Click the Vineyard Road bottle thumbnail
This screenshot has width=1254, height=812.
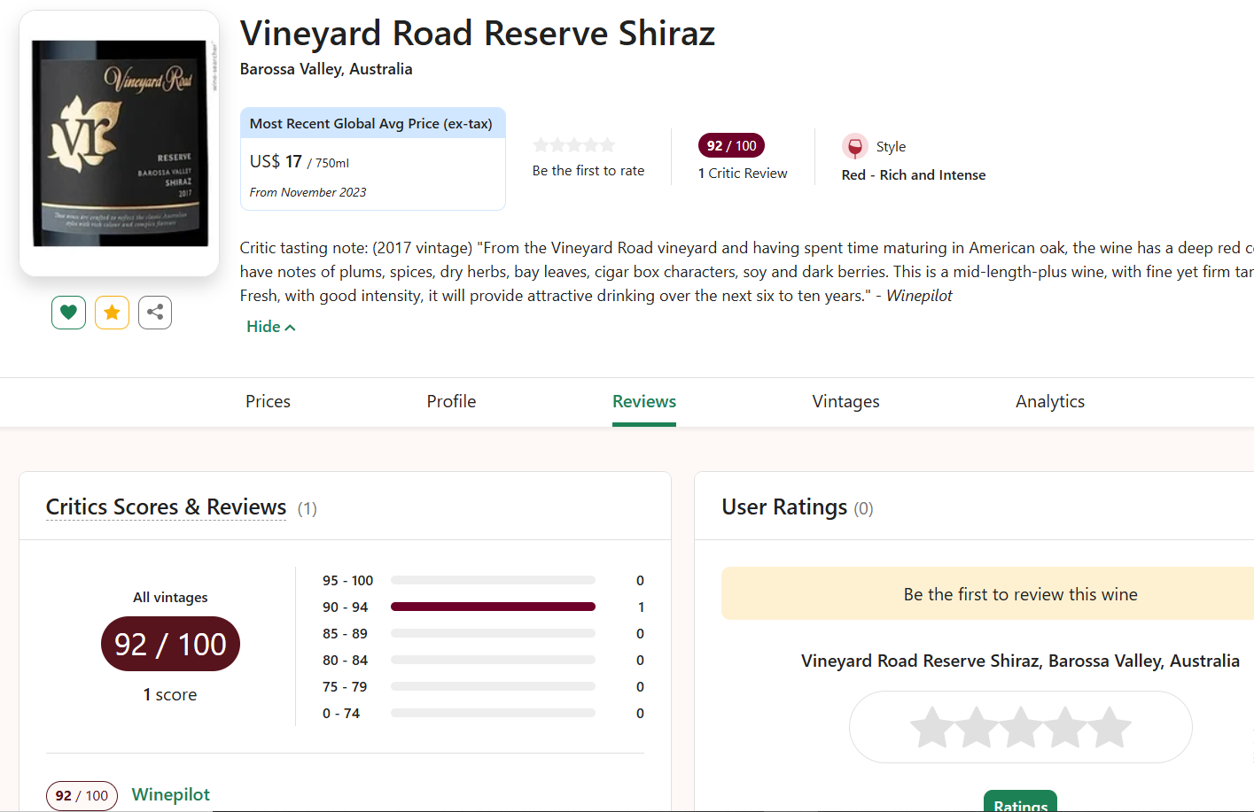[120, 143]
